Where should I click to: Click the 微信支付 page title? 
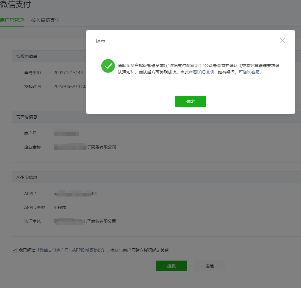[x=15, y=4]
